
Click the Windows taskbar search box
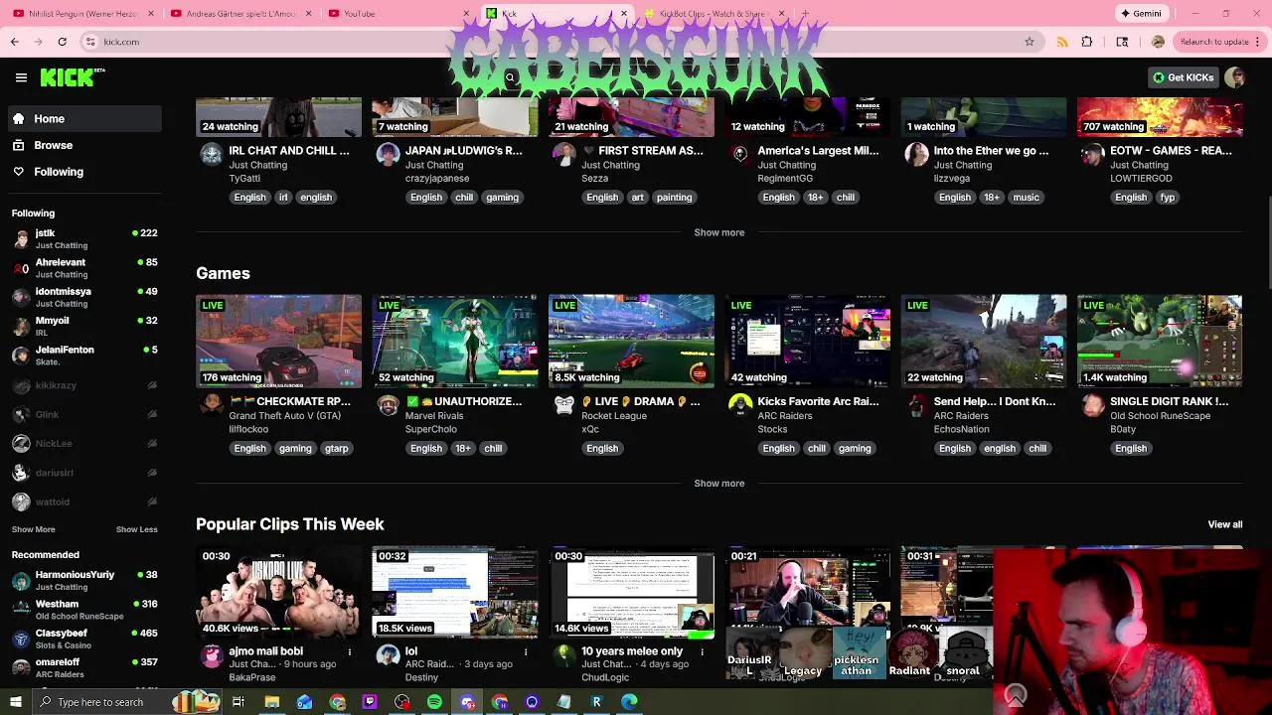pyautogui.click(x=125, y=702)
